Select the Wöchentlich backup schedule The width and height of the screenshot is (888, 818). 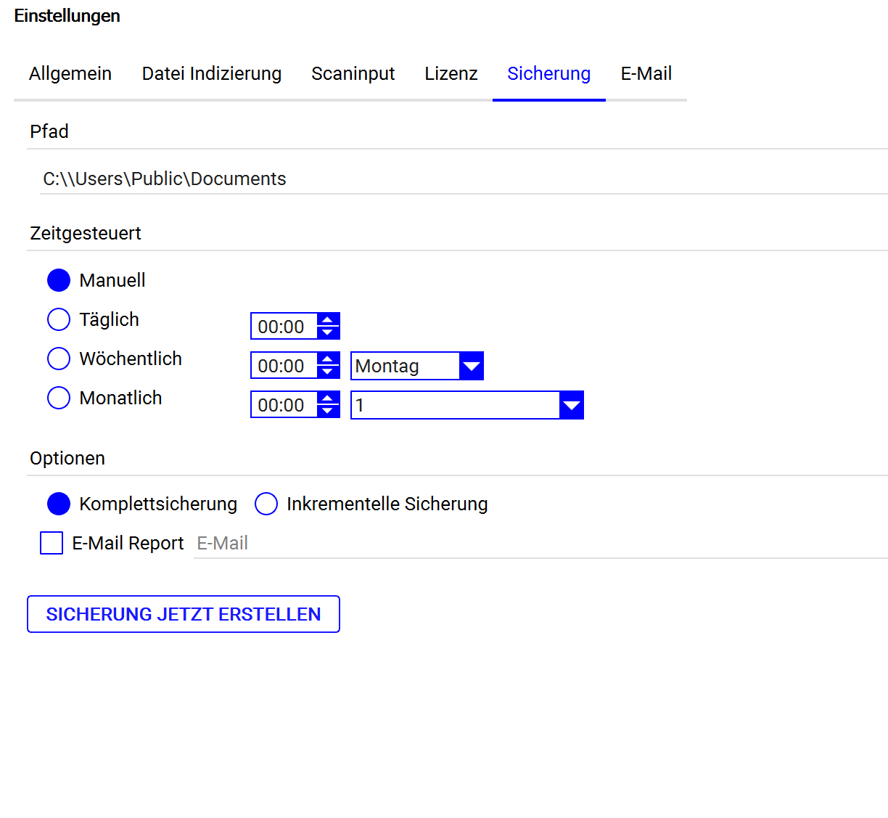pyautogui.click(x=59, y=359)
